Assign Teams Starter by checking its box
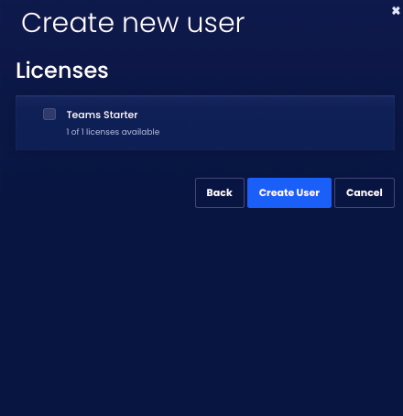This screenshot has height=416, width=403. click(49, 114)
